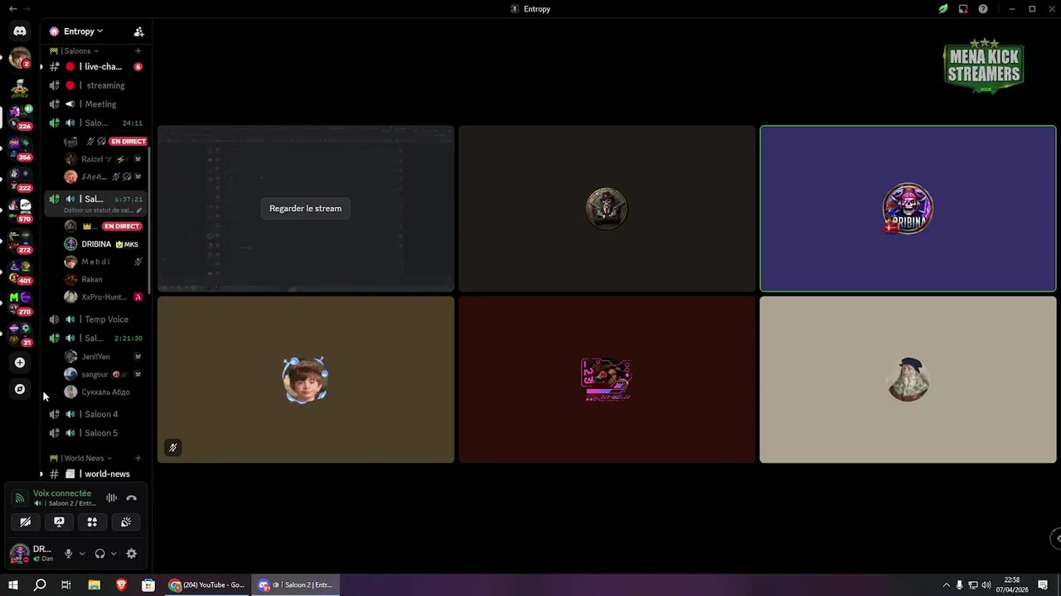Select user DRIBINA in the voice list
The height and width of the screenshot is (596, 1061).
(x=104, y=244)
